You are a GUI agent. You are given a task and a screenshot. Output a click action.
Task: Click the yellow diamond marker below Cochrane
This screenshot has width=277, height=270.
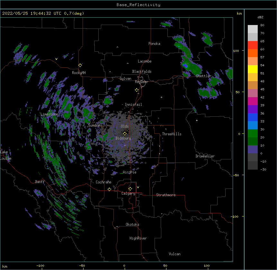(x=109, y=189)
